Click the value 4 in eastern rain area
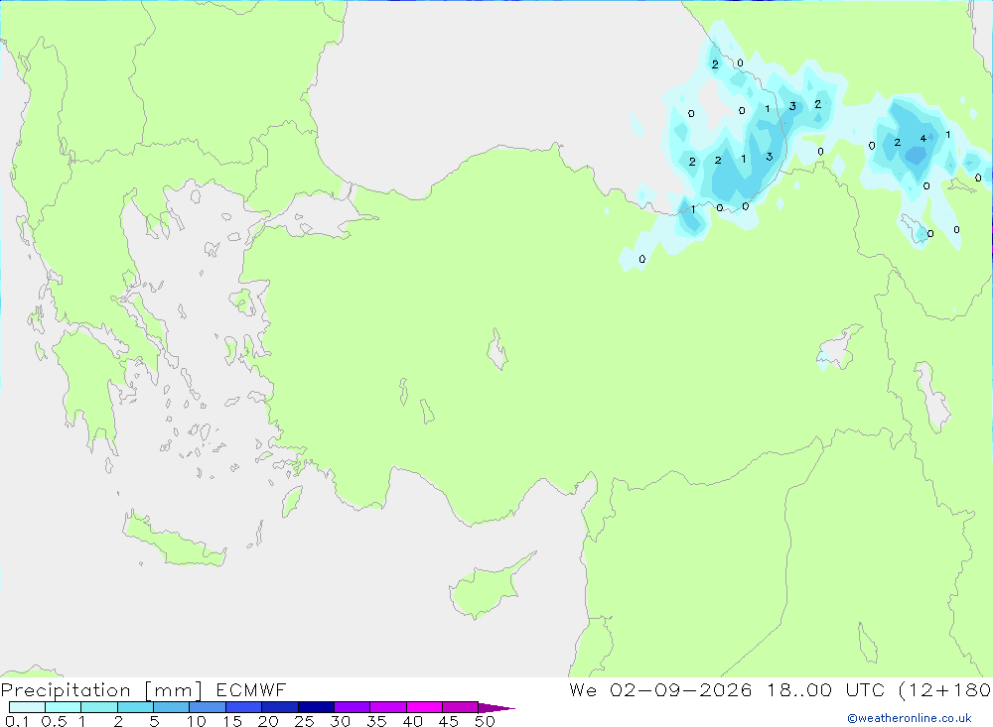Screen dimensions: 993x727 (922, 139)
